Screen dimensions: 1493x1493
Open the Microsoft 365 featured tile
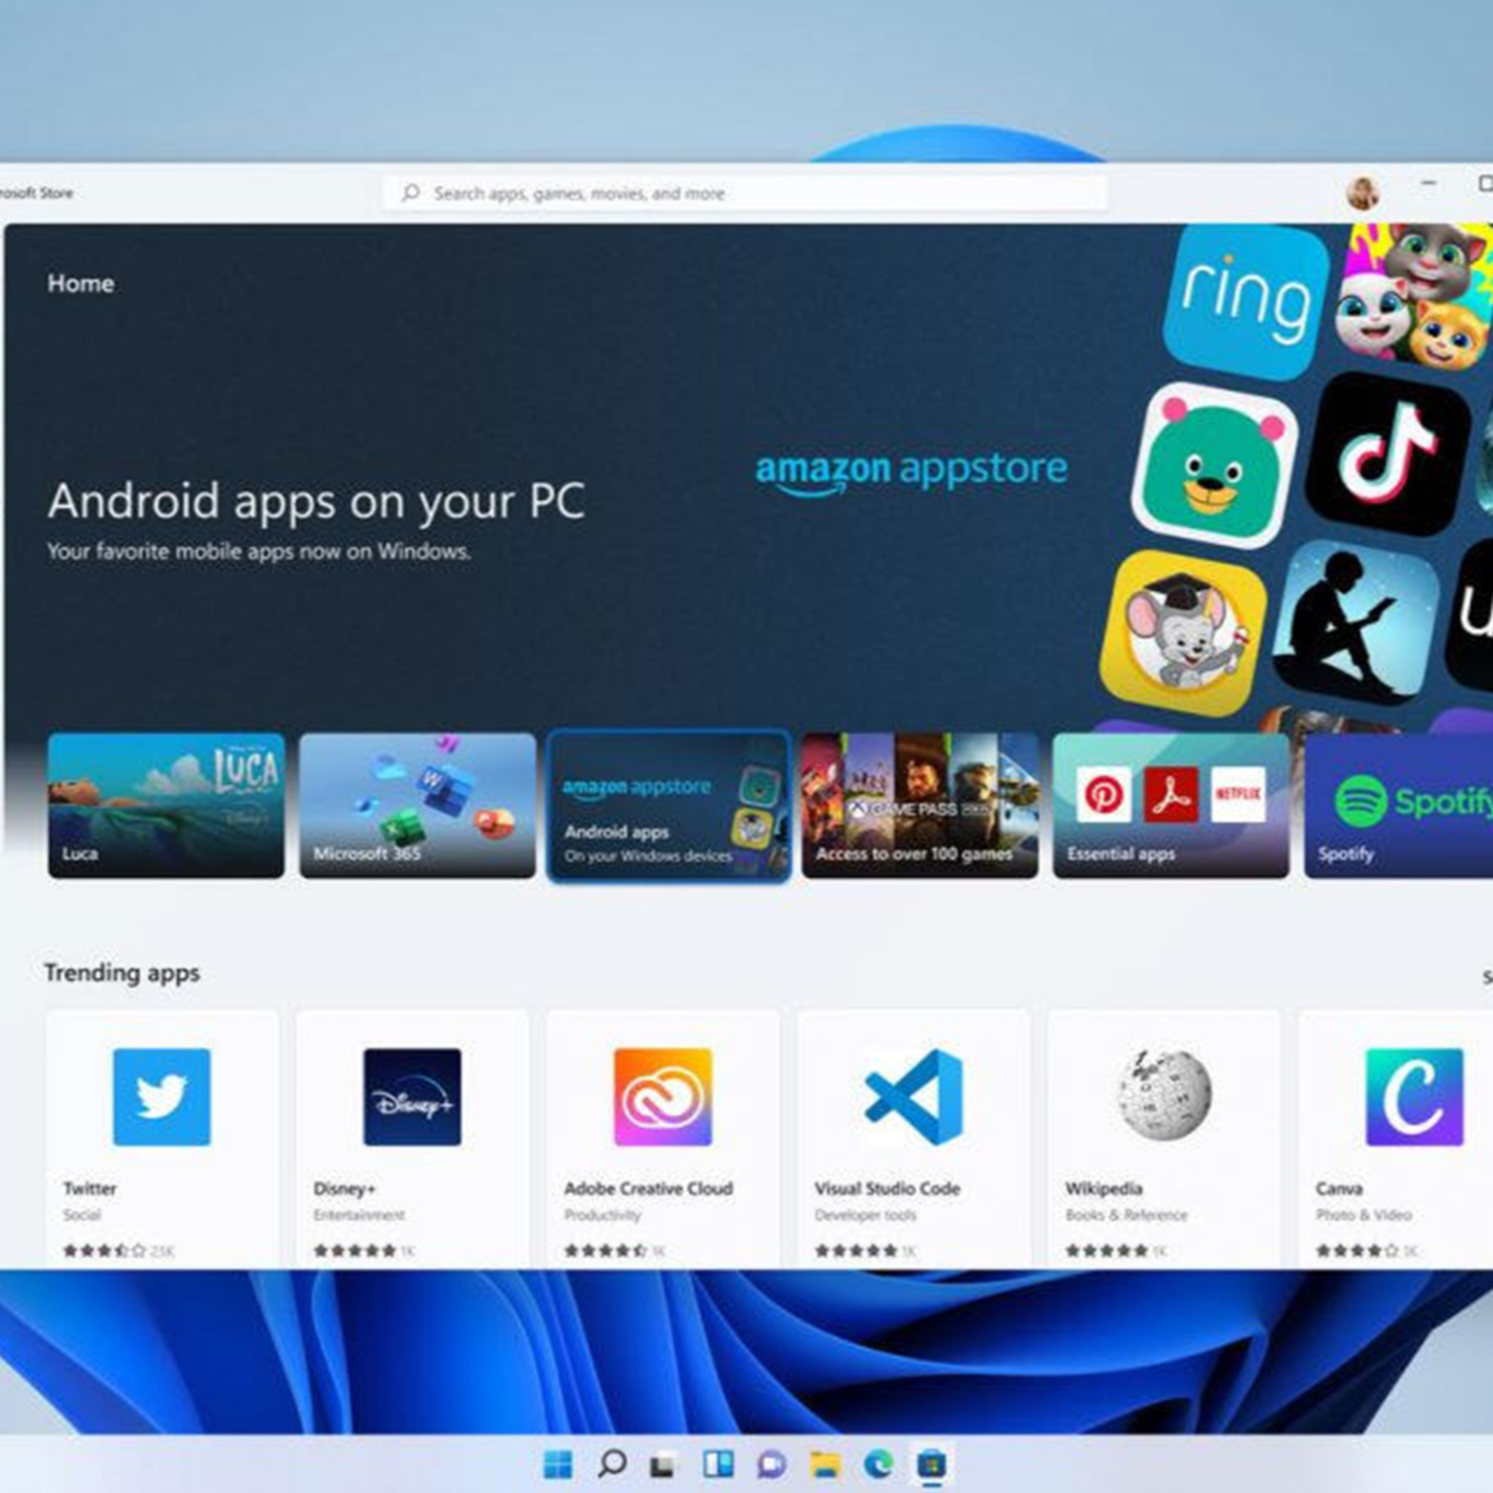click(418, 805)
